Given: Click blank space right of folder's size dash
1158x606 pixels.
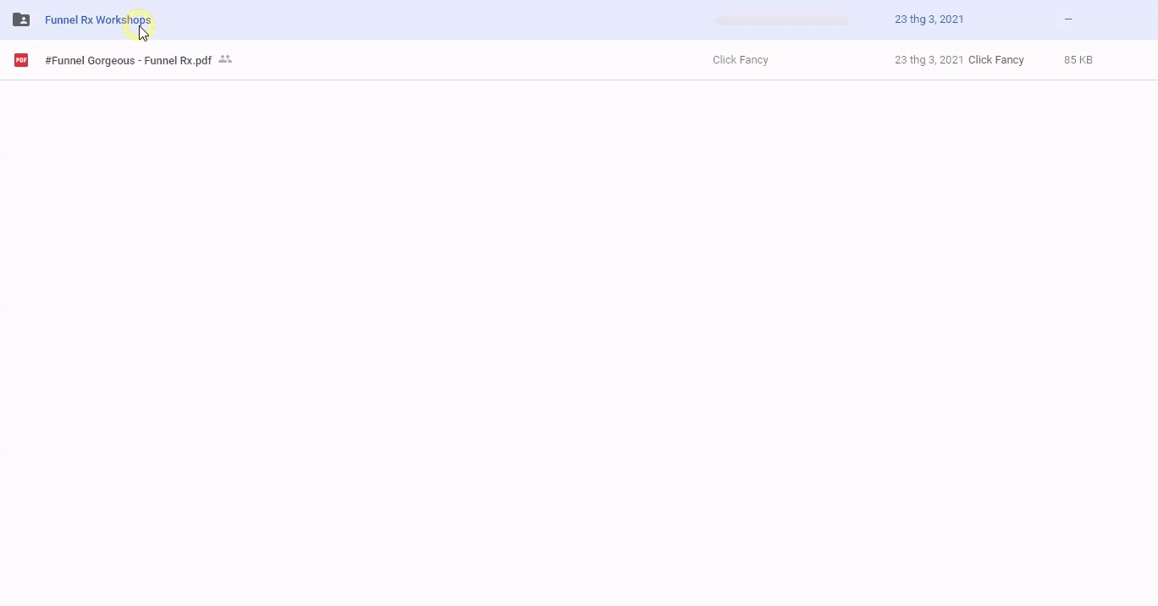Looking at the screenshot, I should pos(1117,19).
